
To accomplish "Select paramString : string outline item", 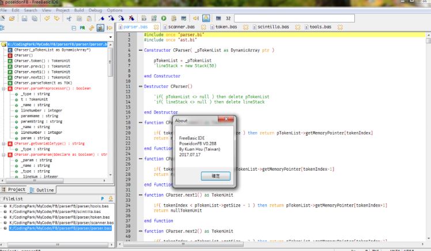I will point(41,121).
